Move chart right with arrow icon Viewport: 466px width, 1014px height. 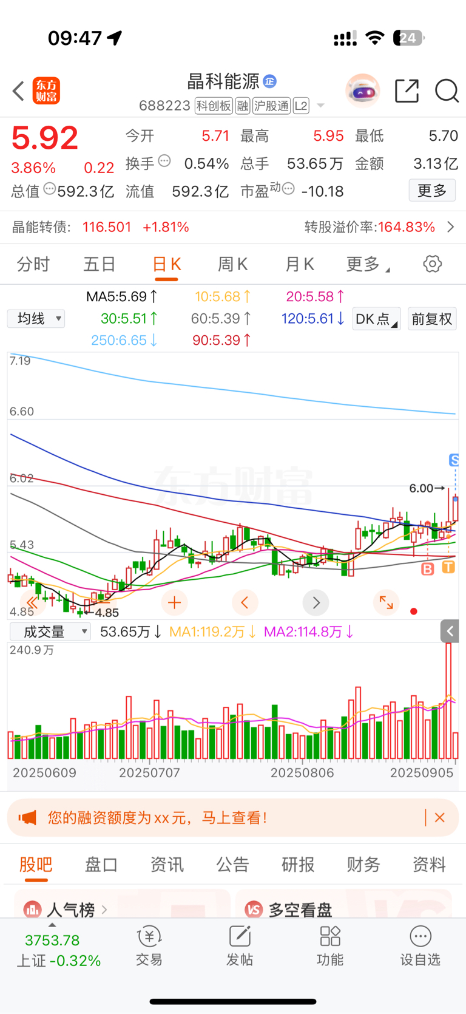316,602
